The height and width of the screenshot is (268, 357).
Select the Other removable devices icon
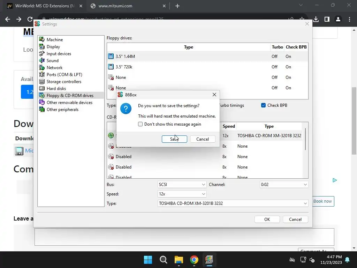pyautogui.click(x=42, y=102)
